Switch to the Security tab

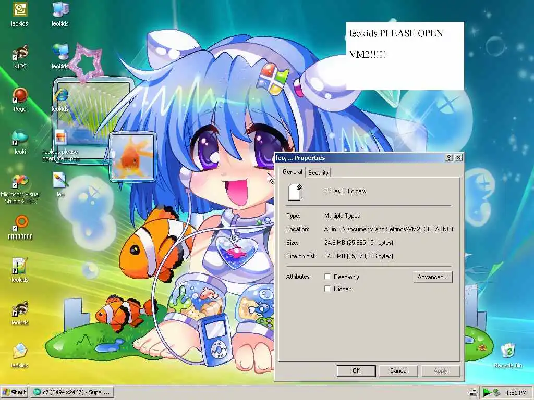(318, 173)
